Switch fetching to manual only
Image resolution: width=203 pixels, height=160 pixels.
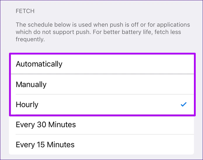coord(101,84)
